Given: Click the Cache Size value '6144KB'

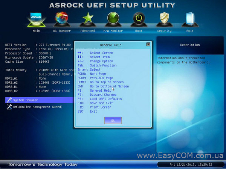Looking at the screenshot, I should 44,62.
